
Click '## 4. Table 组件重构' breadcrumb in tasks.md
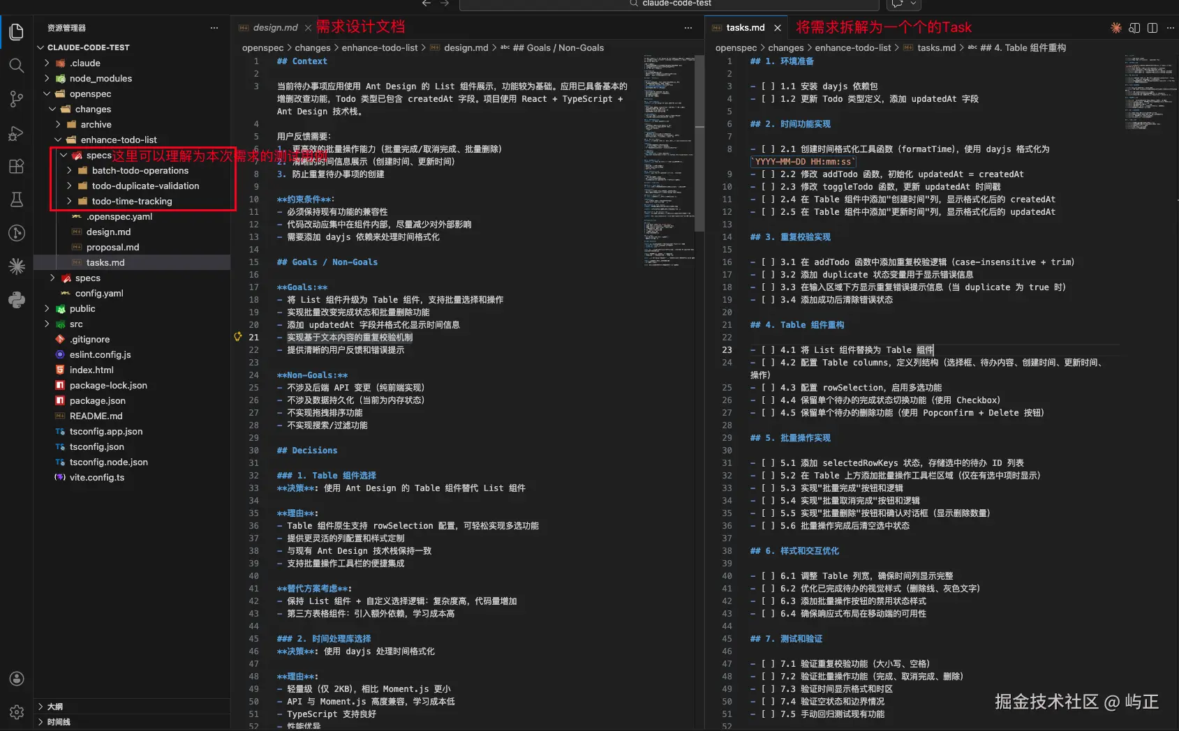point(1023,47)
